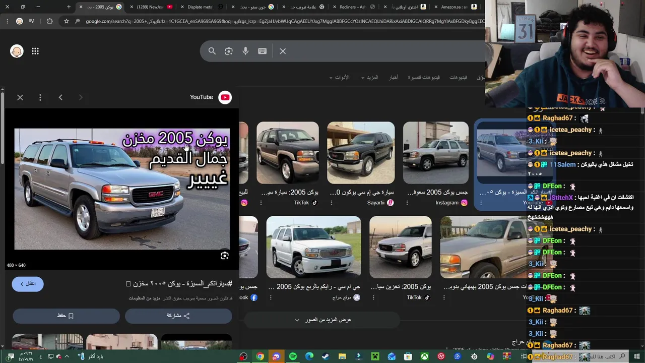Open Steam from the taskbar
This screenshot has height=363, width=645.
326,356
